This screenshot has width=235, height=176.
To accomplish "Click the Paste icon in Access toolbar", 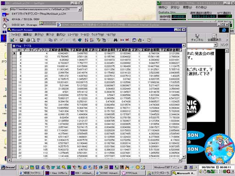I will coord(56,40).
